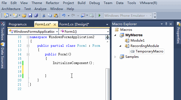181x100 pixels.
Task: Open the Macro Explorer window options dropdown
Action: point(162,24)
